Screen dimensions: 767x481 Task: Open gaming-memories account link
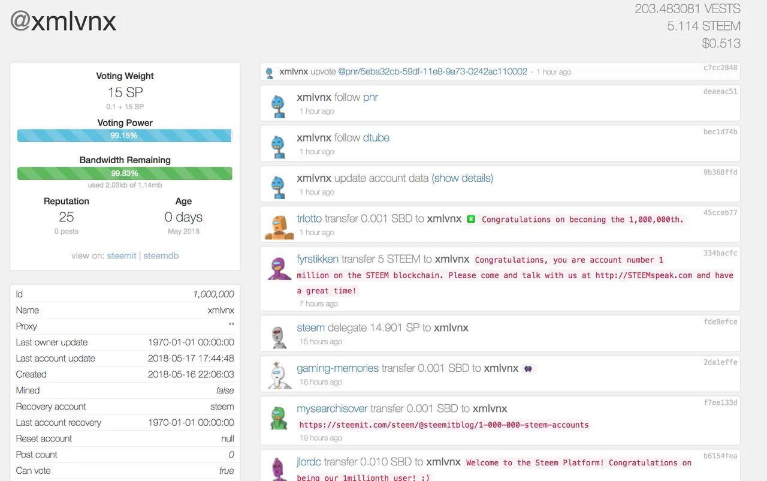338,368
